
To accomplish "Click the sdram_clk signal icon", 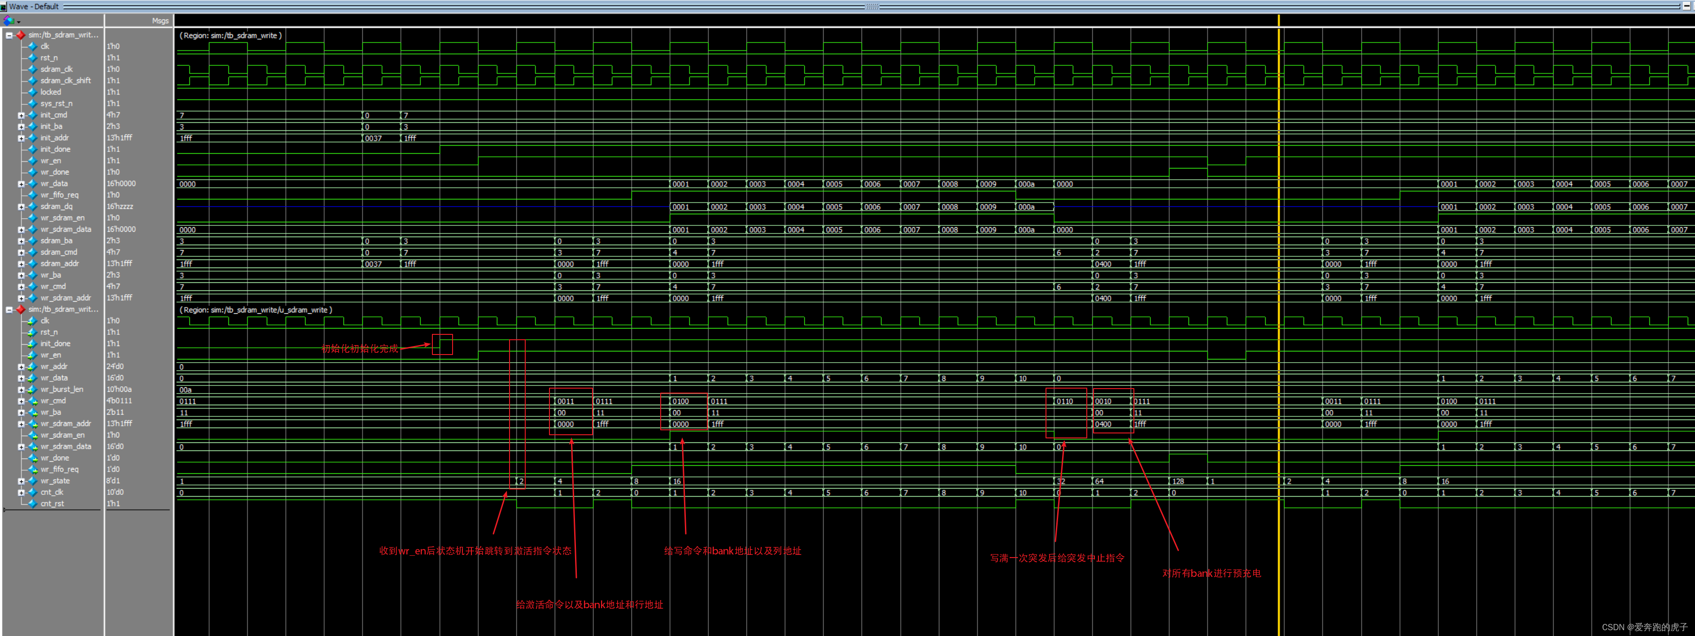I will click(32, 69).
